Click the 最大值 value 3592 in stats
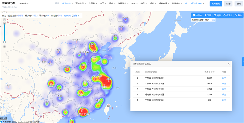The height and width of the screenshot is (123, 244). pyautogui.click(x=35, y=16)
